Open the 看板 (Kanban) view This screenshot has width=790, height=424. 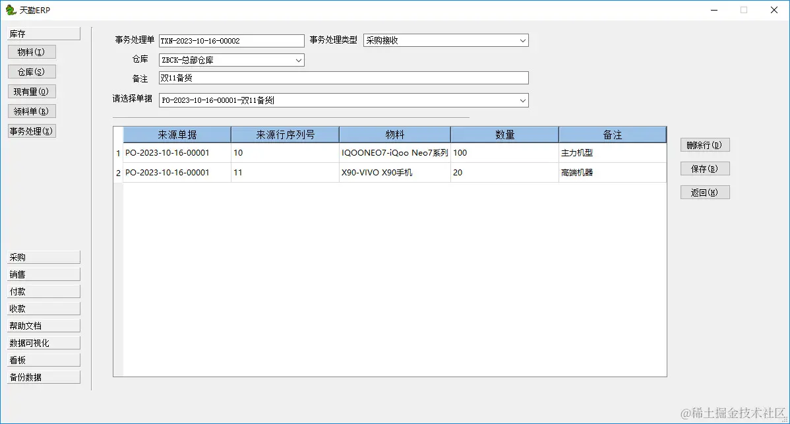click(43, 359)
